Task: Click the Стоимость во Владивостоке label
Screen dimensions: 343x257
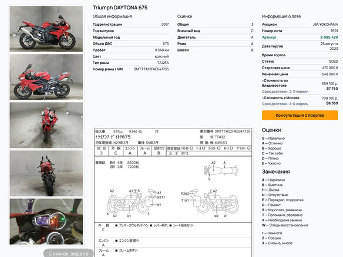Action: [275, 83]
